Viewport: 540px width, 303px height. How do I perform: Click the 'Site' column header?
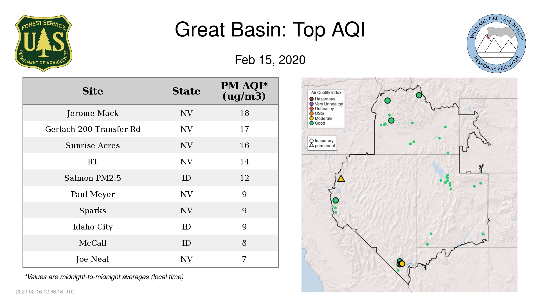93,91
